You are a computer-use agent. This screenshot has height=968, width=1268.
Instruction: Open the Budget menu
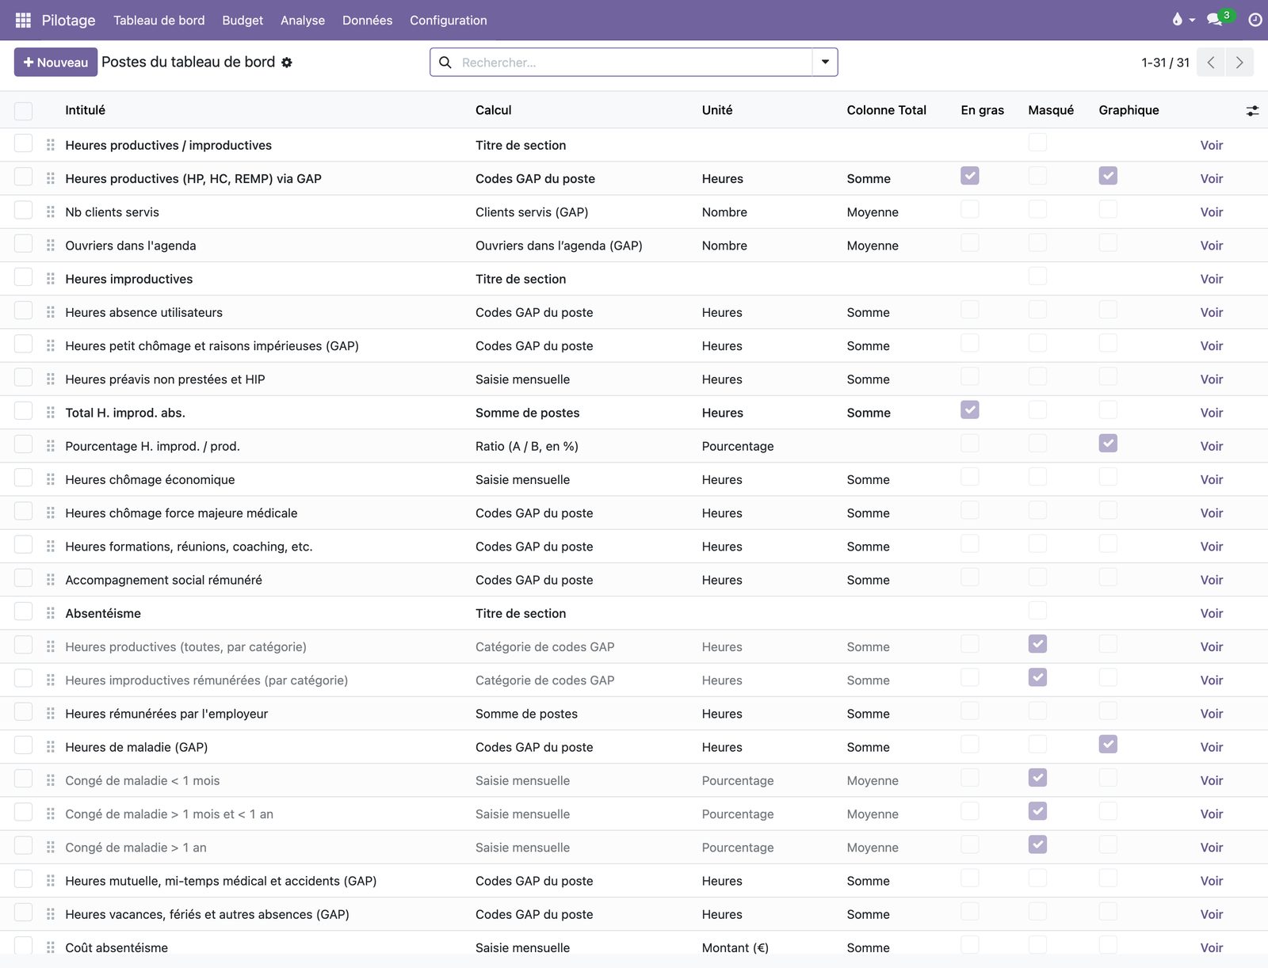pos(243,21)
